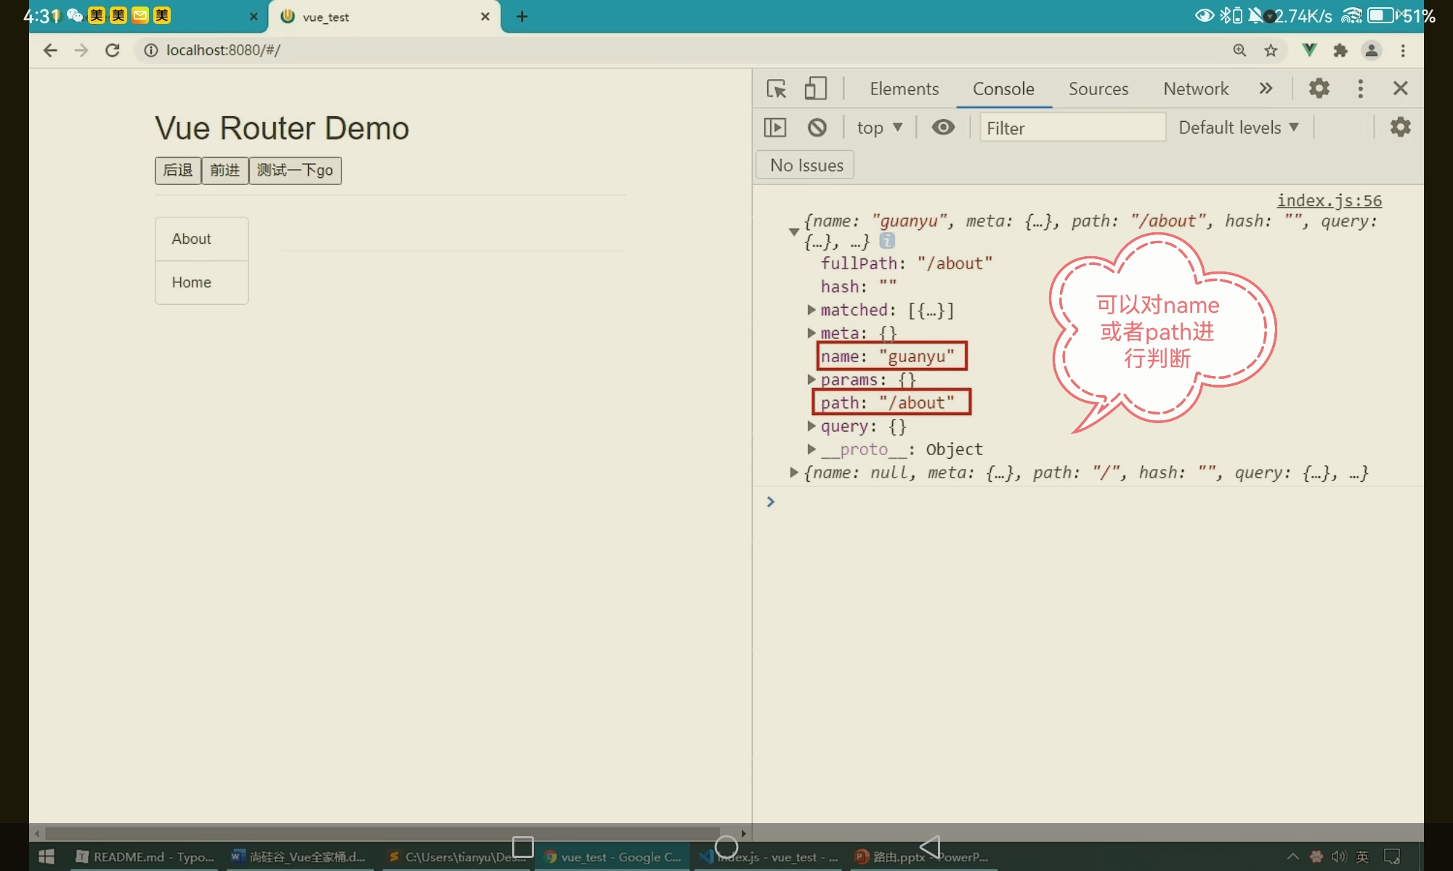Image resolution: width=1453 pixels, height=871 pixels.
Task: Click the 测试一下go button
Action: pyautogui.click(x=295, y=171)
